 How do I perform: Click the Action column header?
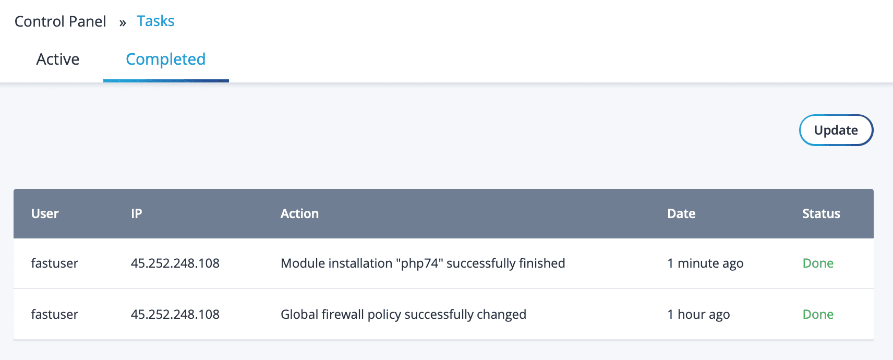[x=299, y=213]
